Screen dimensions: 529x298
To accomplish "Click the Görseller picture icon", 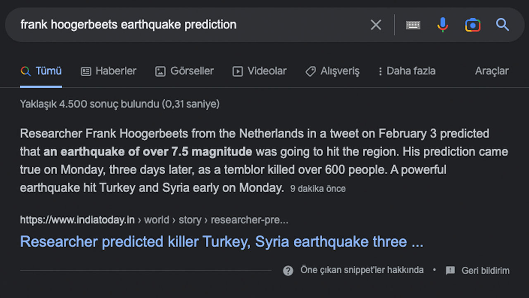I will coord(160,71).
